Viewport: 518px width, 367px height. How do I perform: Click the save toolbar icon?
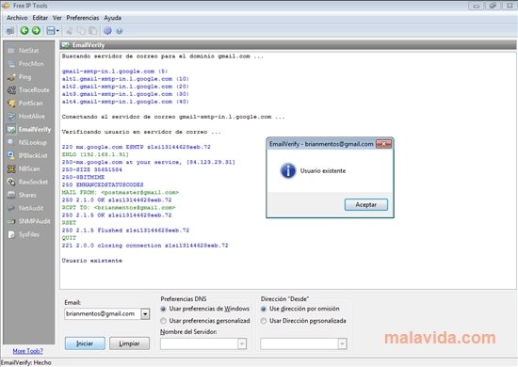[x=51, y=31]
